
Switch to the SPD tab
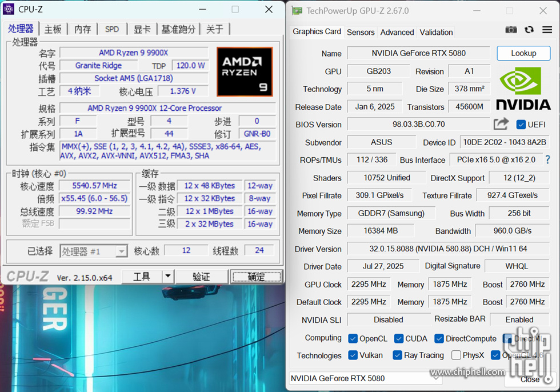coord(112,29)
